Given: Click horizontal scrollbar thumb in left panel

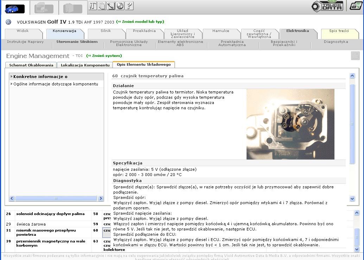Looking at the screenshot, I should tap(56, 198).
